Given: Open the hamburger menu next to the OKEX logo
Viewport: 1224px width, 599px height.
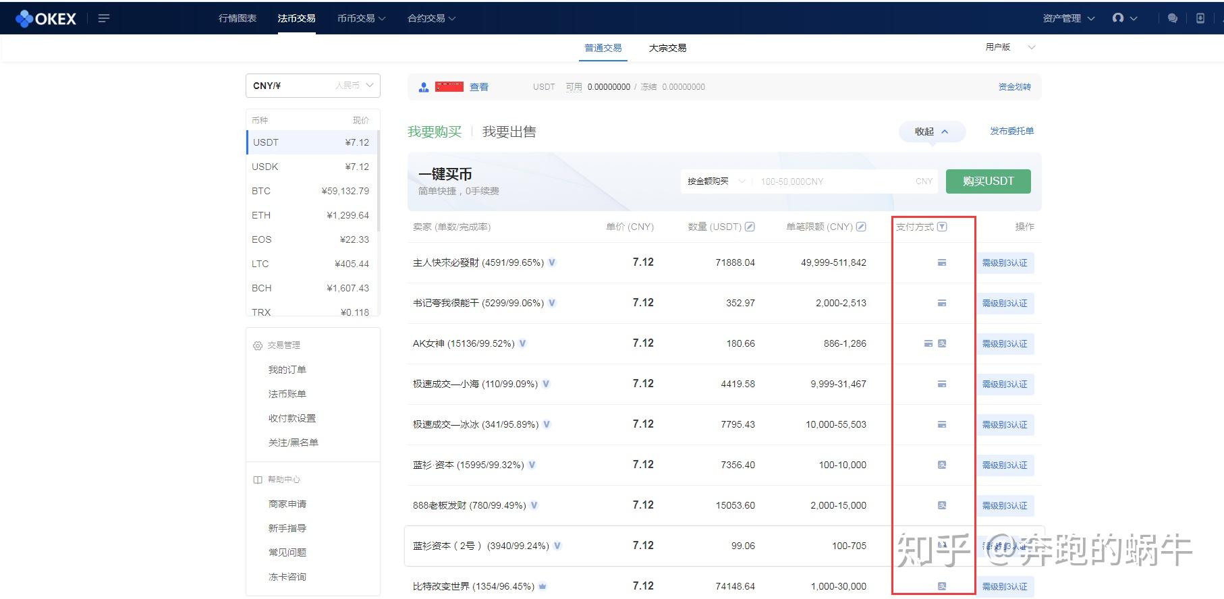Looking at the screenshot, I should point(103,18).
